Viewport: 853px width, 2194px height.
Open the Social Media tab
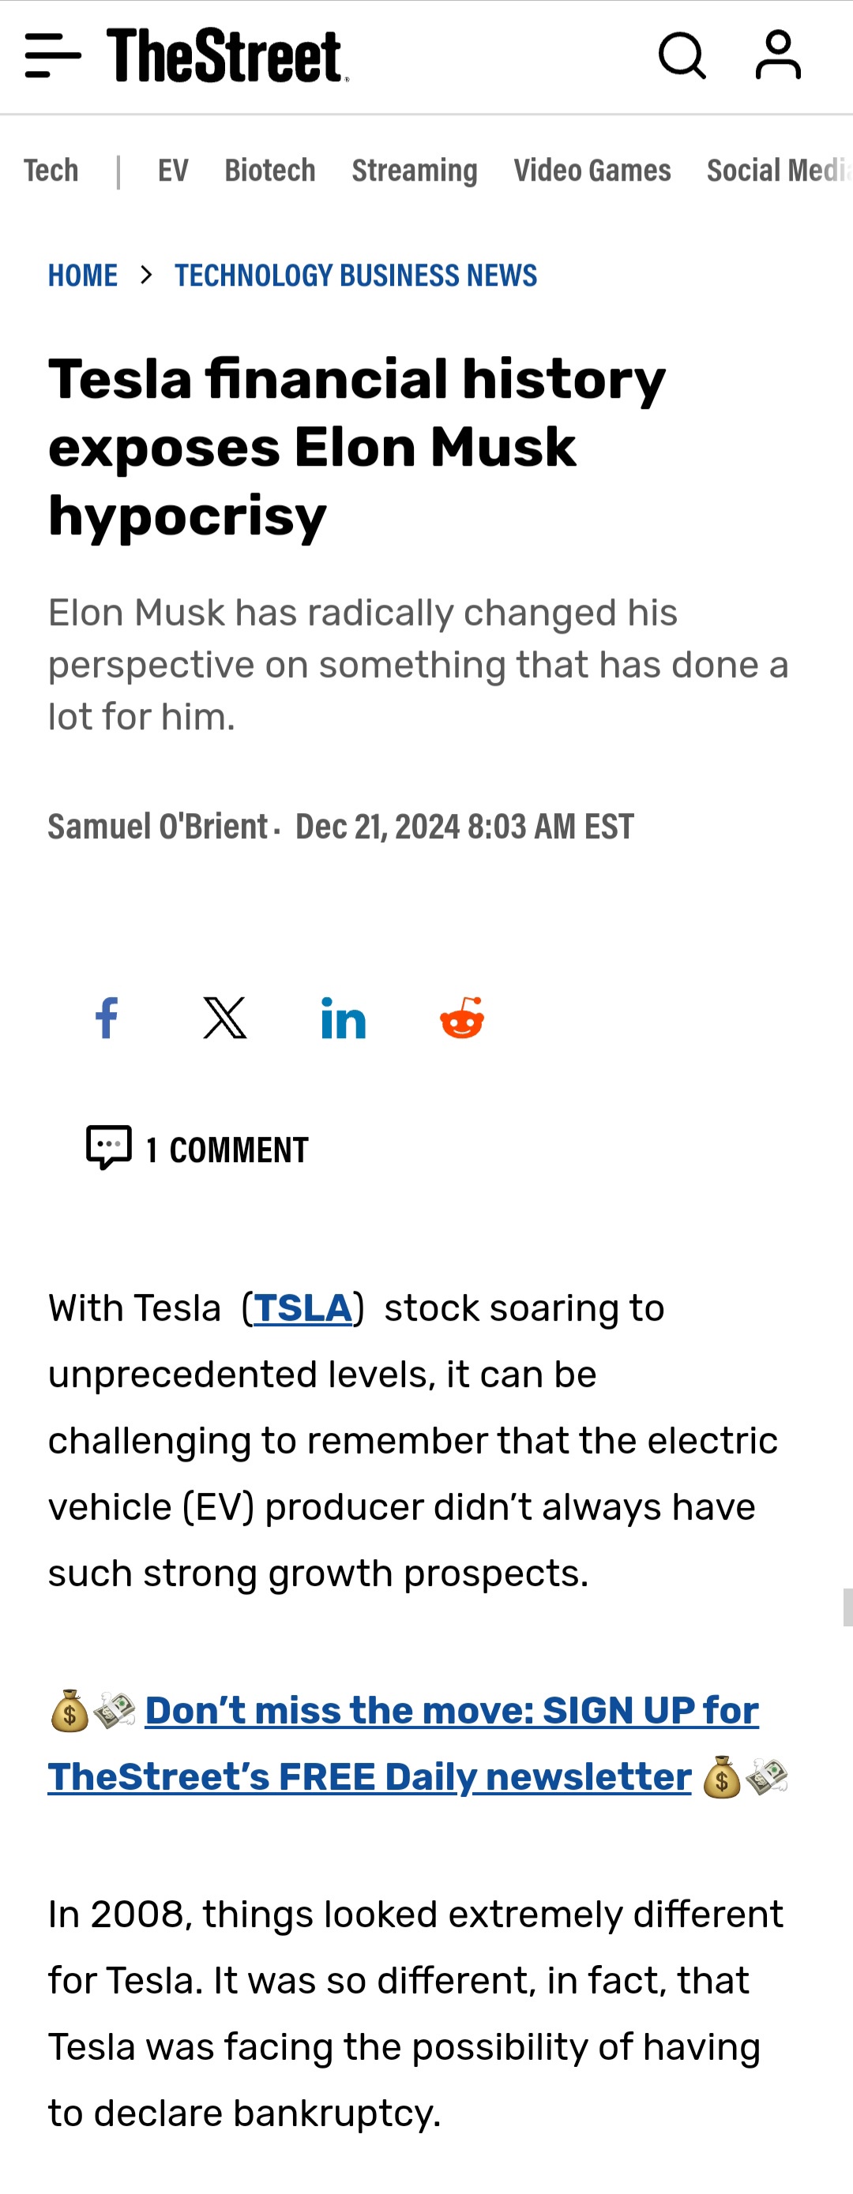pos(779,171)
